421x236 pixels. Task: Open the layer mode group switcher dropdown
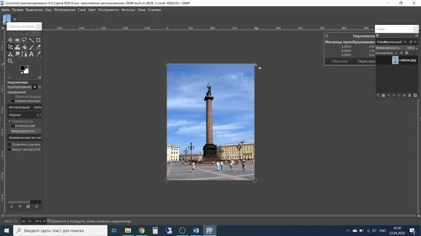click(x=413, y=42)
